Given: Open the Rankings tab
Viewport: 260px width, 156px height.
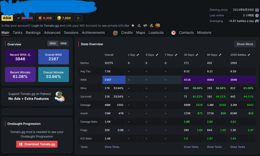Looking at the screenshot, I should [33, 33].
